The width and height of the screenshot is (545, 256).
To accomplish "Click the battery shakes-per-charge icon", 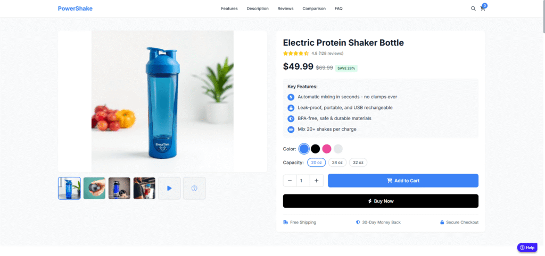I will 291,130.
